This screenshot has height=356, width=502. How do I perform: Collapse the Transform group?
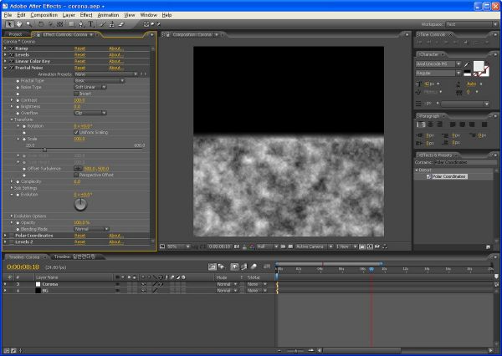click(x=12, y=120)
